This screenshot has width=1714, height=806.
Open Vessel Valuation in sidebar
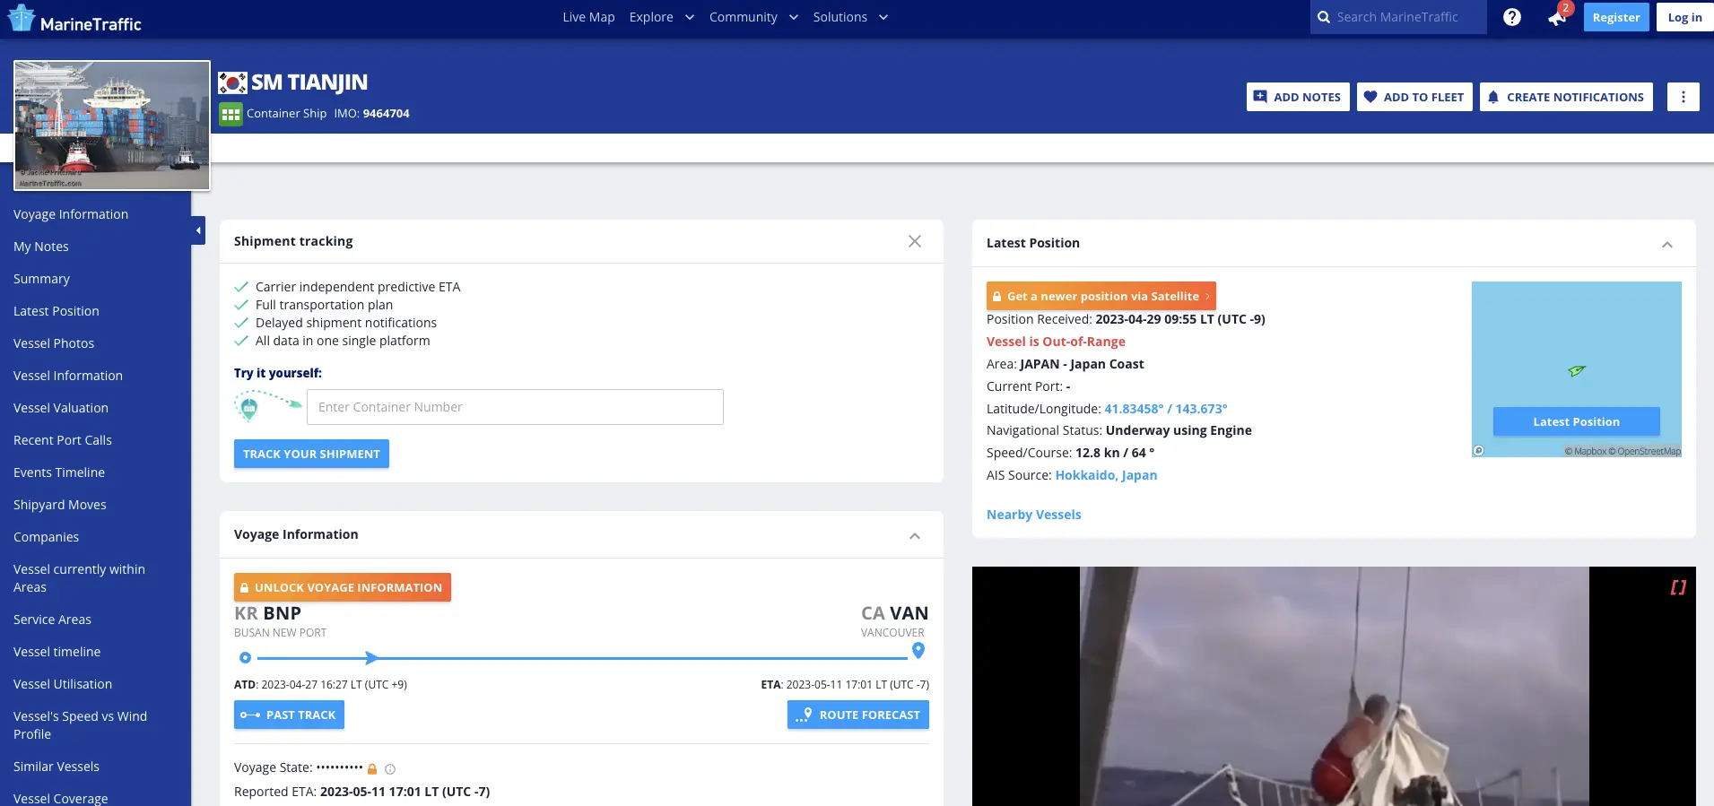click(x=61, y=408)
